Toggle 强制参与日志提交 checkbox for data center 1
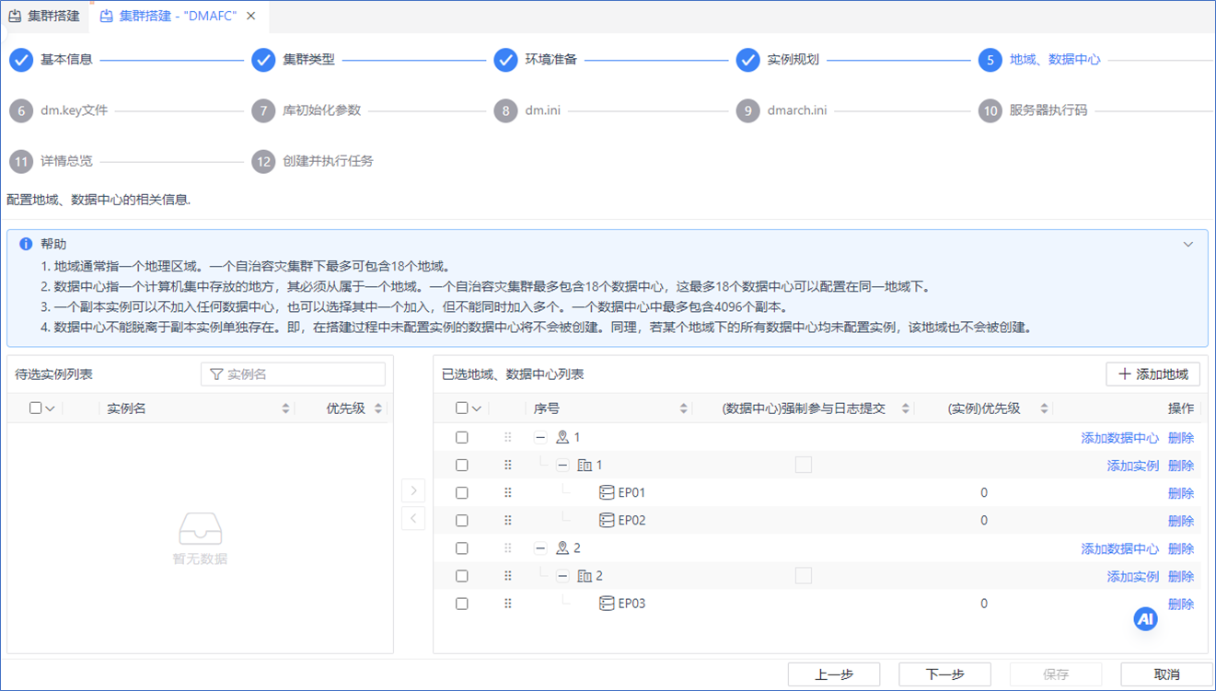This screenshot has height=691, width=1216. [x=804, y=466]
